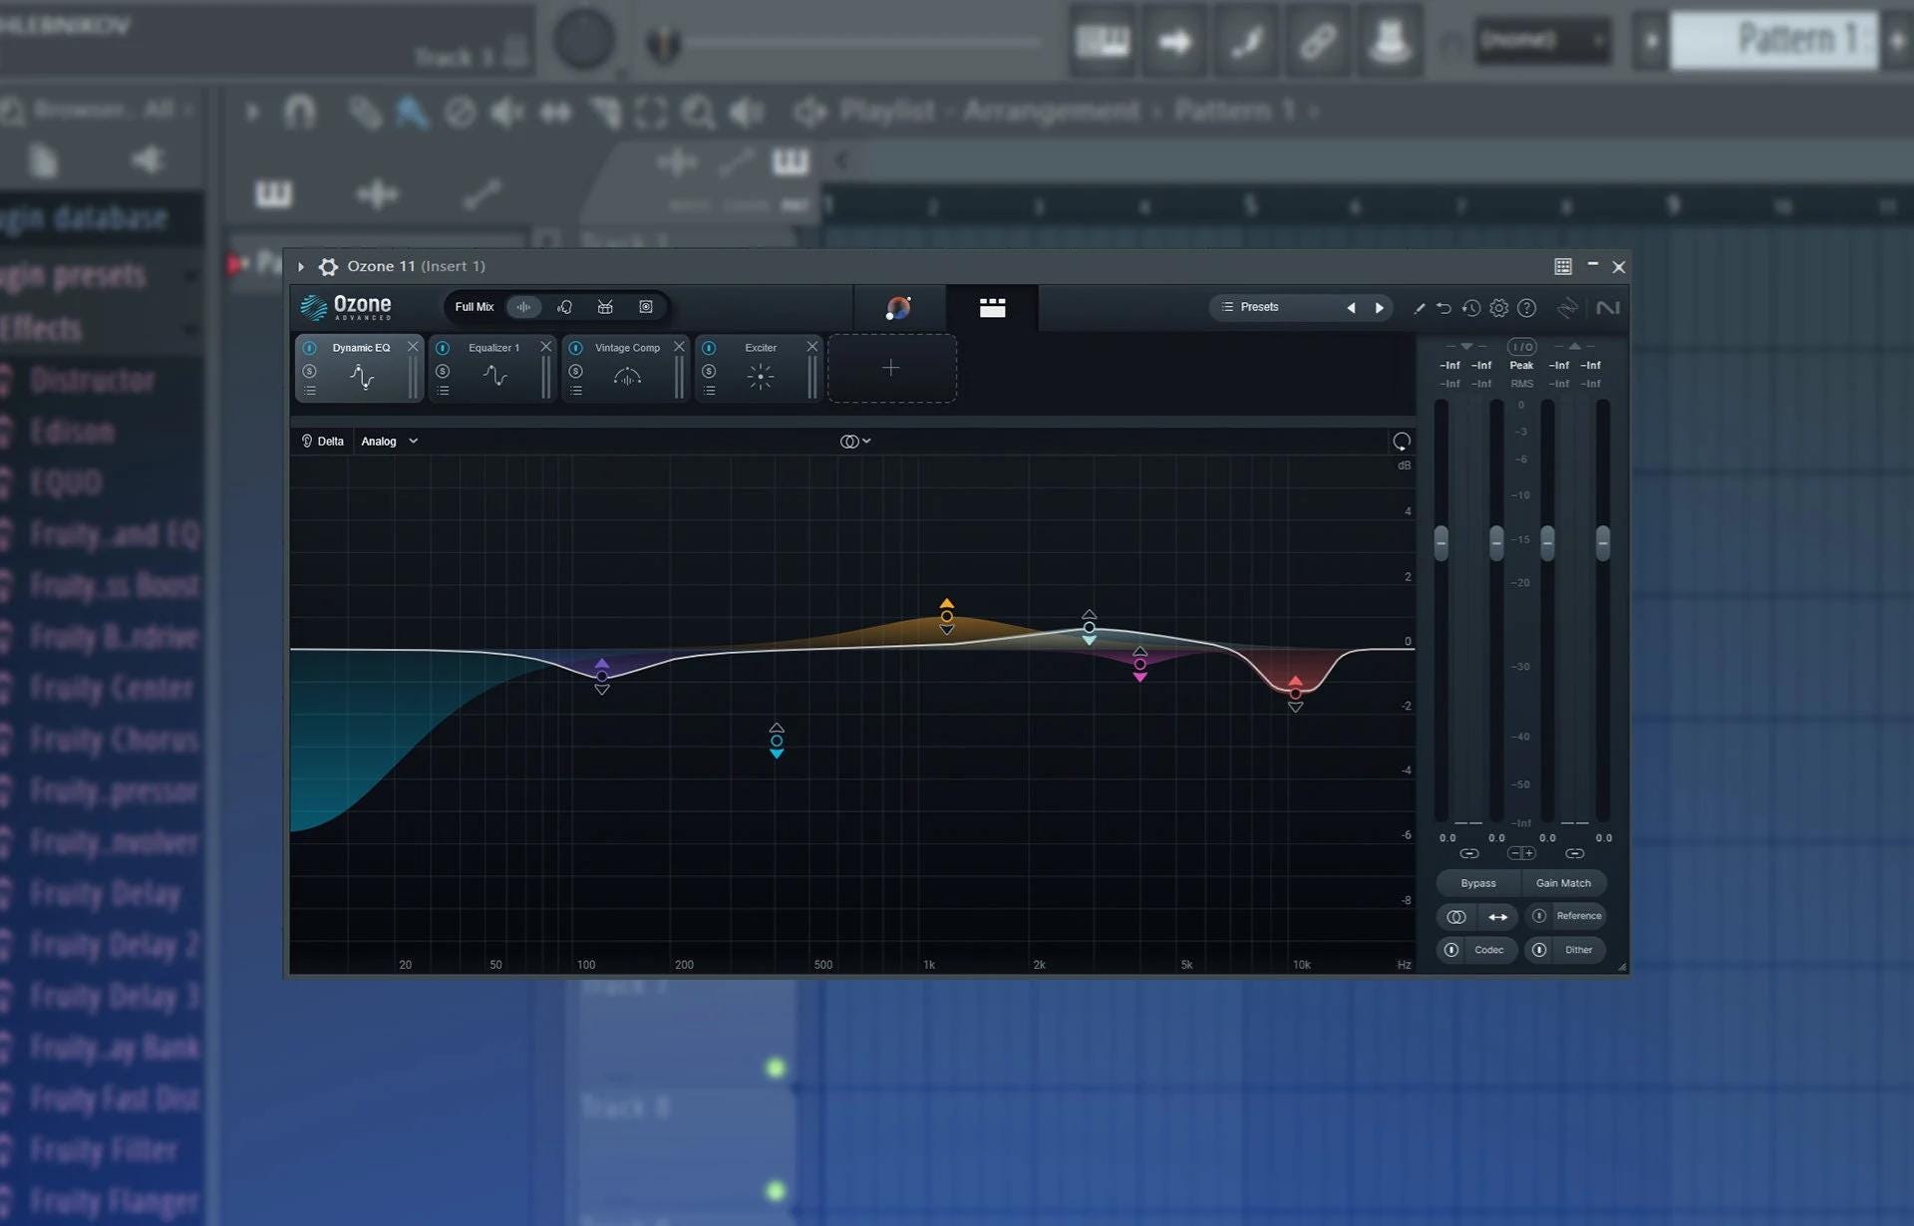Open the FL Studio Pattern 1 selector
The width and height of the screenshot is (1914, 1226).
click(1774, 40)
